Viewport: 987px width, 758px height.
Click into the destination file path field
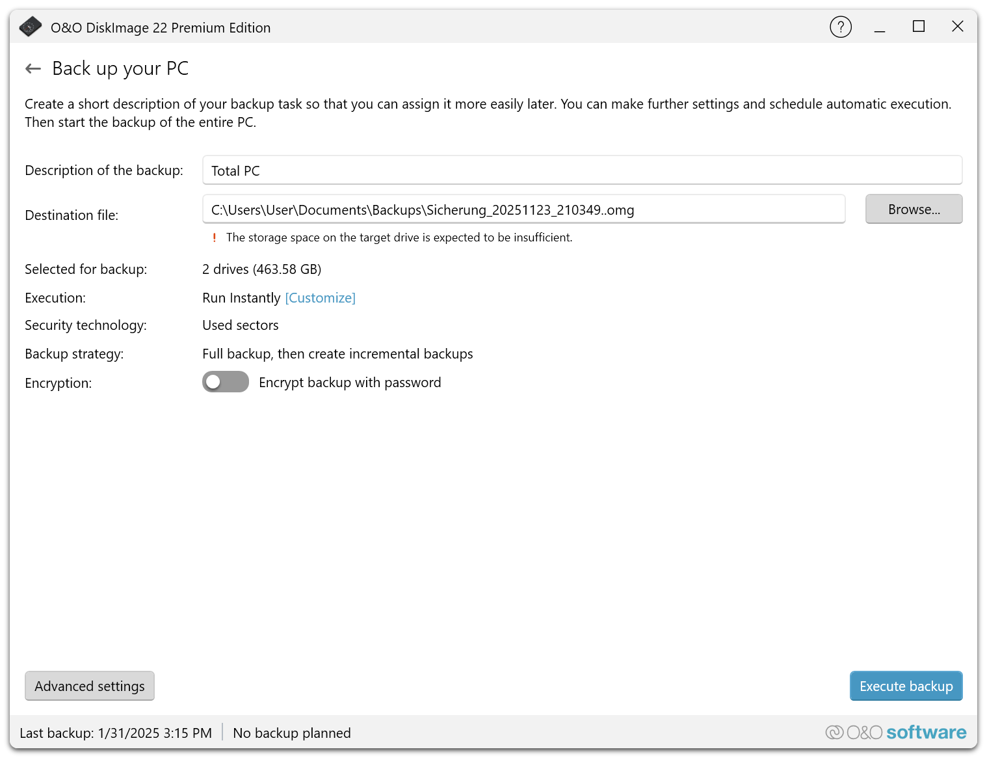[523, 210]
